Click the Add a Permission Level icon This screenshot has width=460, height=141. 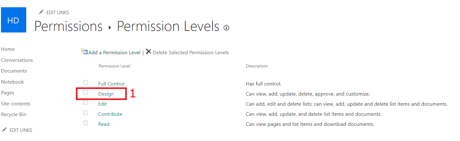[84, 52]
